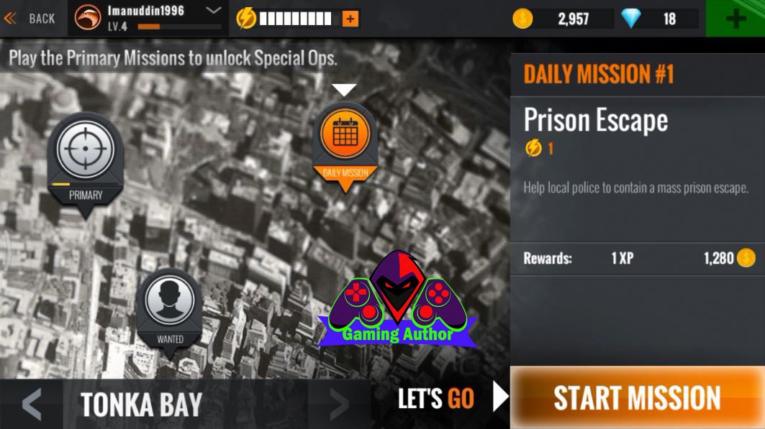Image resolution: width=765 pixels, height=429 pixels.
Task: Open the store with green plus
Action: [x=735, y=19]
